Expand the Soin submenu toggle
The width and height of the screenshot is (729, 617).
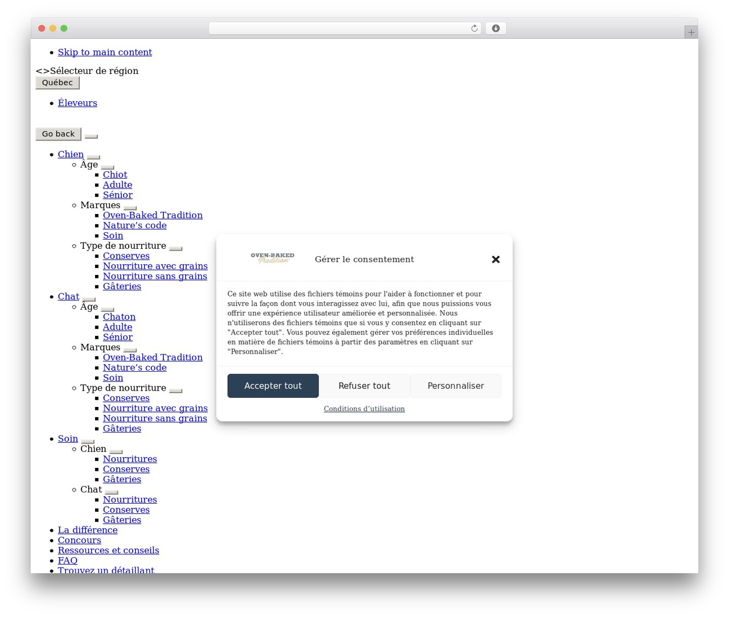[x=88, y=441]
